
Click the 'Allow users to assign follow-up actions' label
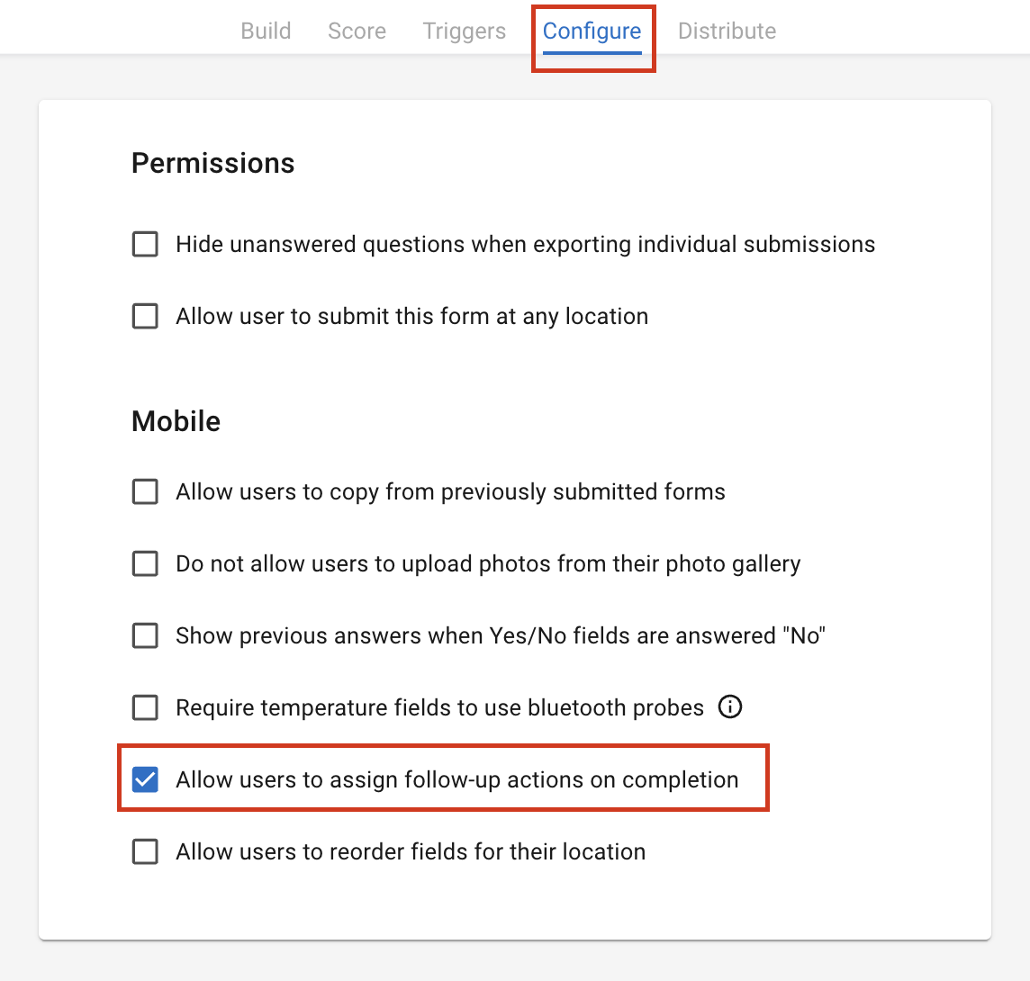457,780
